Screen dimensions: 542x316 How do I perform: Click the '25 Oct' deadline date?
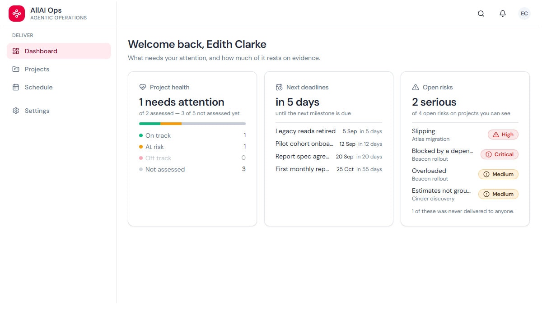tap(345, 169)
